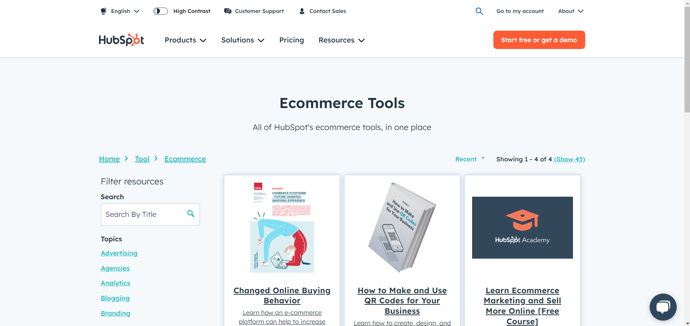Filter by Advertising topic

[119, 253]
